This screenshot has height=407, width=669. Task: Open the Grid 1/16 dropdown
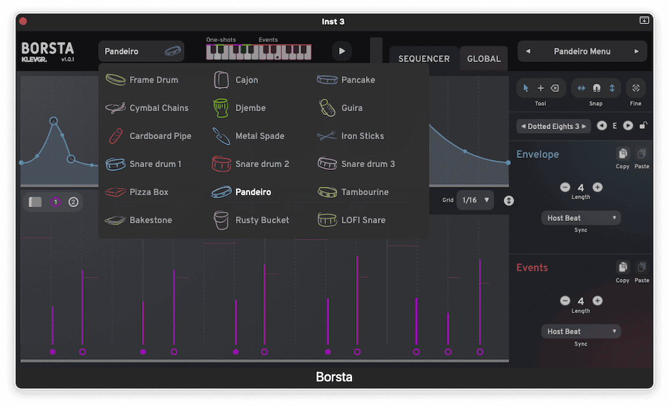476,201
